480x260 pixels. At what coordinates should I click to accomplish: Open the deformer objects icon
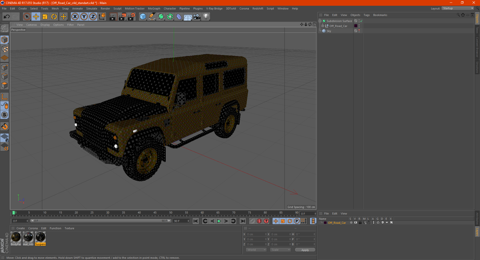(179, 17)
